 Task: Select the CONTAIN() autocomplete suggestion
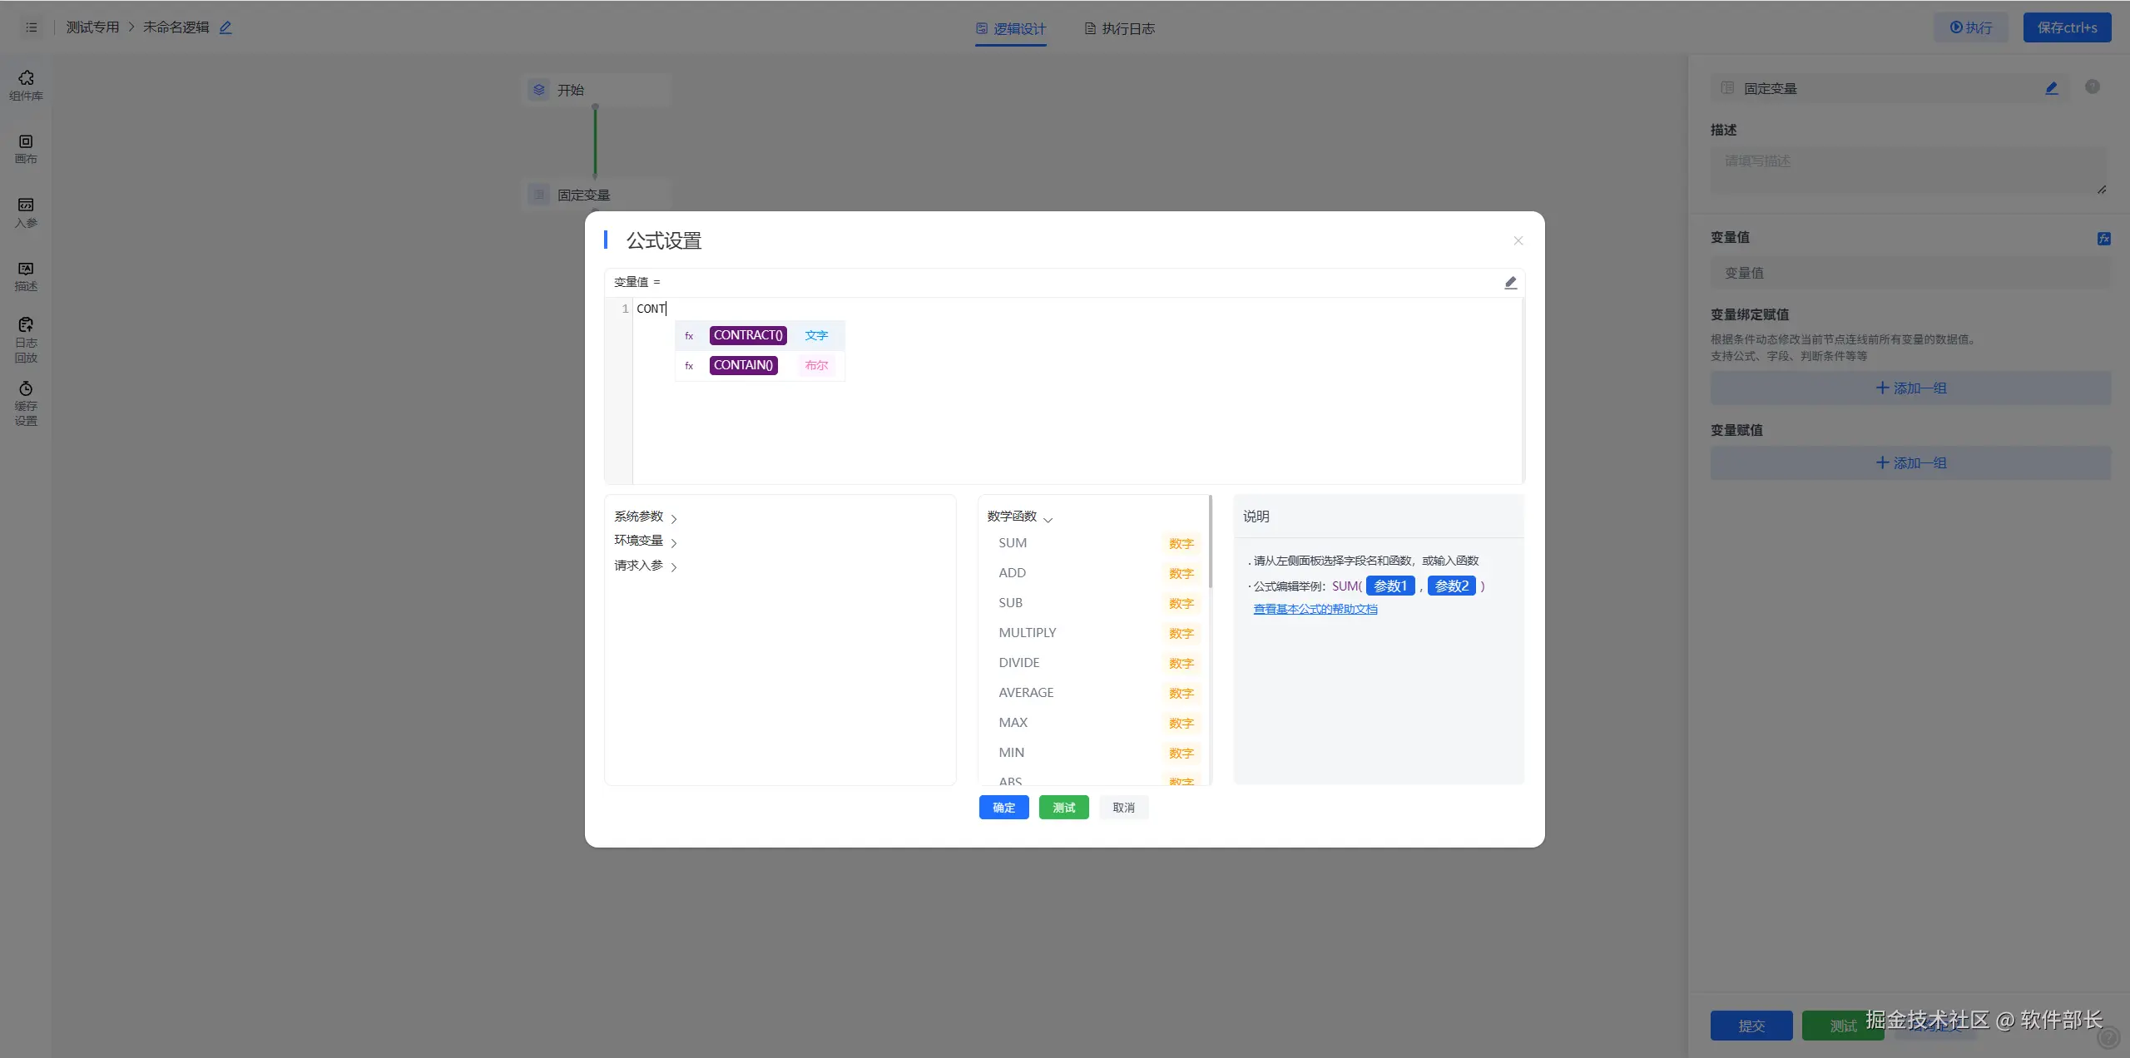click(x=743, y=365)
